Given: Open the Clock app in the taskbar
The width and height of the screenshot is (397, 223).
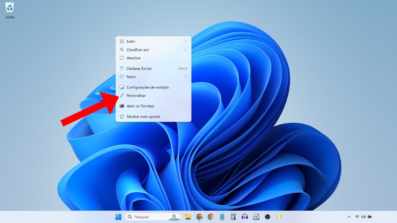Looking at the screenshot, I should pyautogui.click(x=256, y=217).
